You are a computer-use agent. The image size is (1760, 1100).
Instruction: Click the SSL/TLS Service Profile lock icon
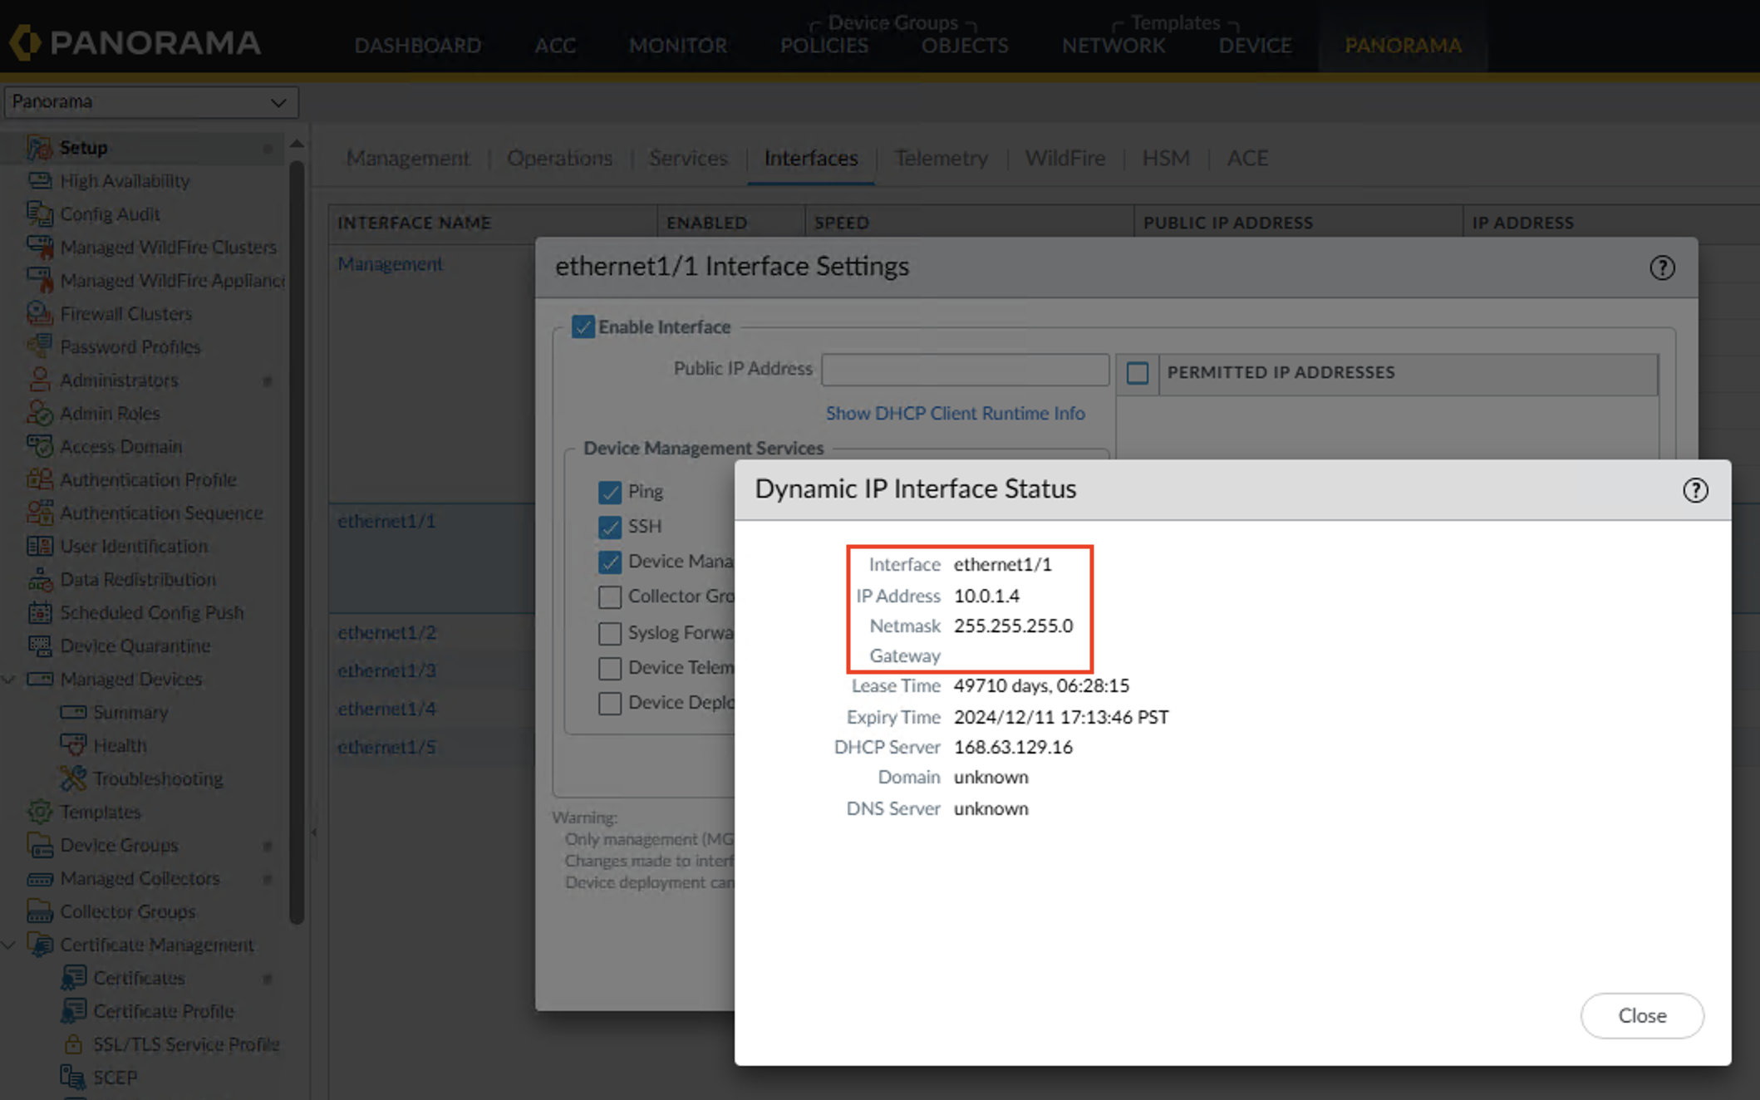tap(73, 1044)
